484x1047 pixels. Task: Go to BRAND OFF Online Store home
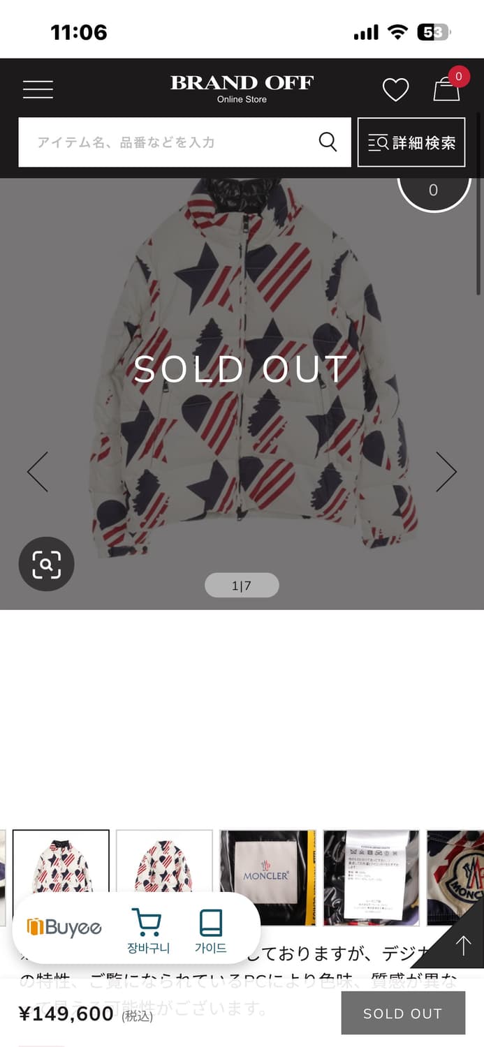[242, 88]
